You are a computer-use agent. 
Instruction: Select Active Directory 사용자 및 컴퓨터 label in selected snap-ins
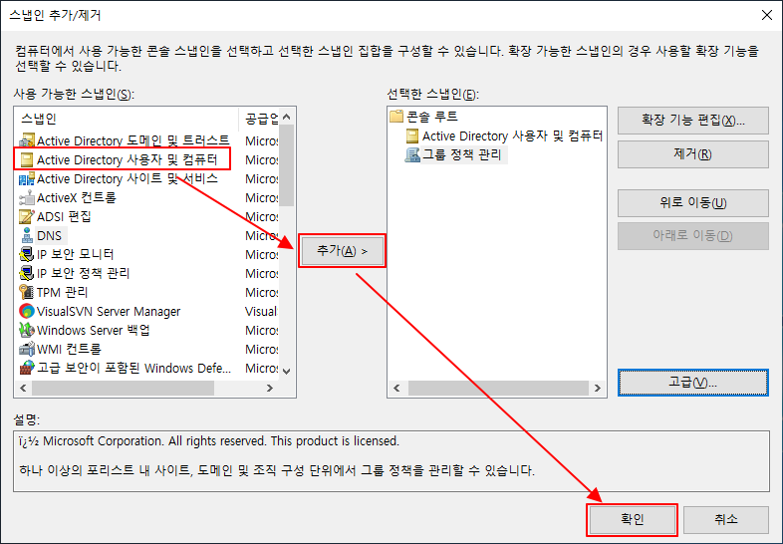coord(512,136)
